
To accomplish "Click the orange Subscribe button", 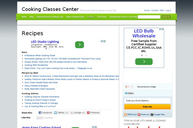I will point(147,107).
